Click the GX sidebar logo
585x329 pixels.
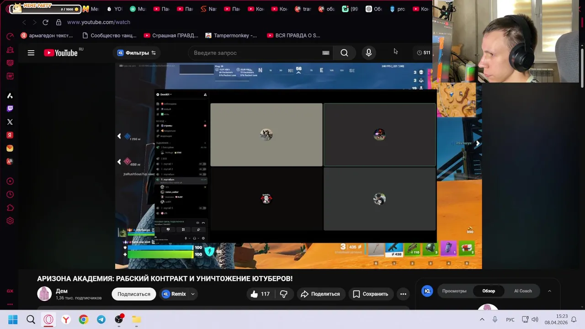click(x=10, y=291)
